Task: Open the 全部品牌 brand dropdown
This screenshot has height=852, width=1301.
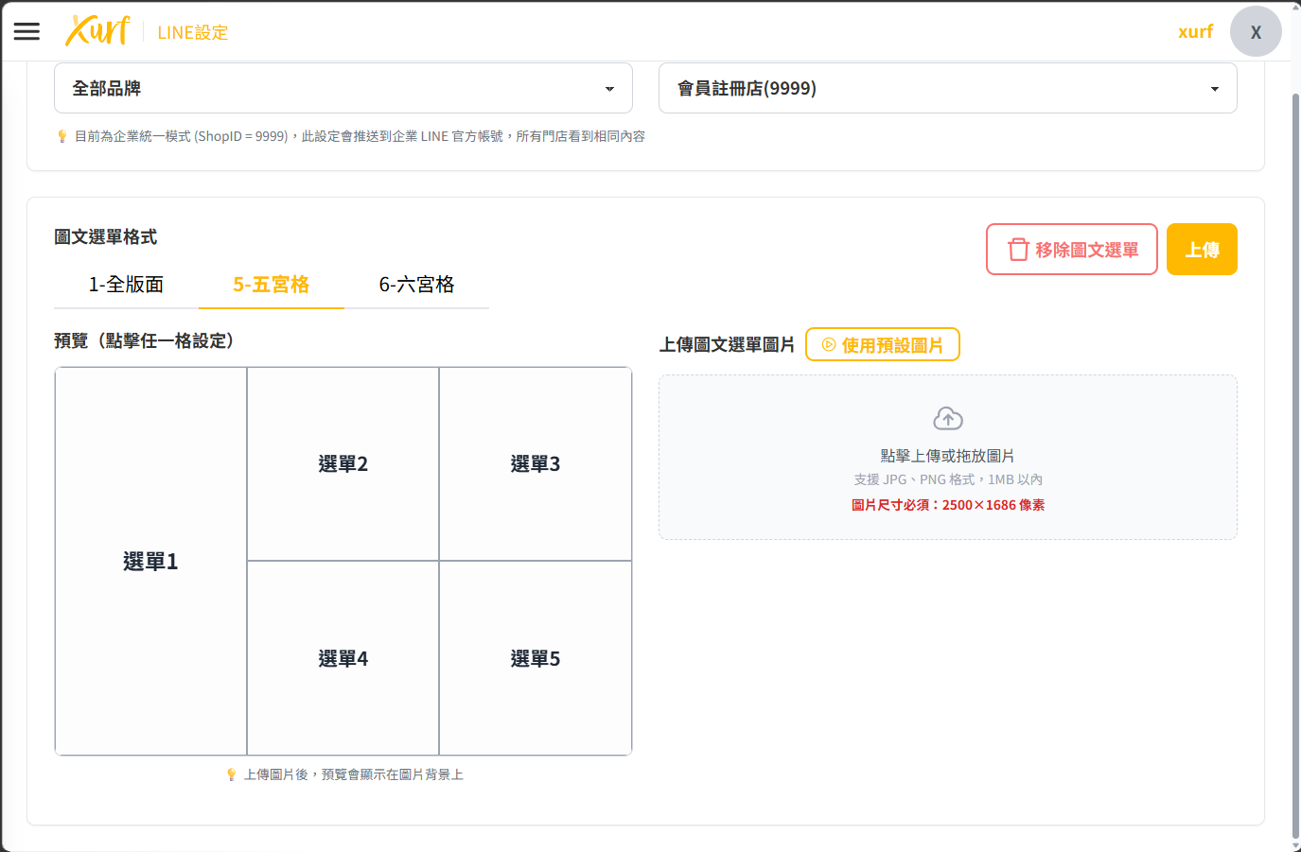Action: (343, 88)
